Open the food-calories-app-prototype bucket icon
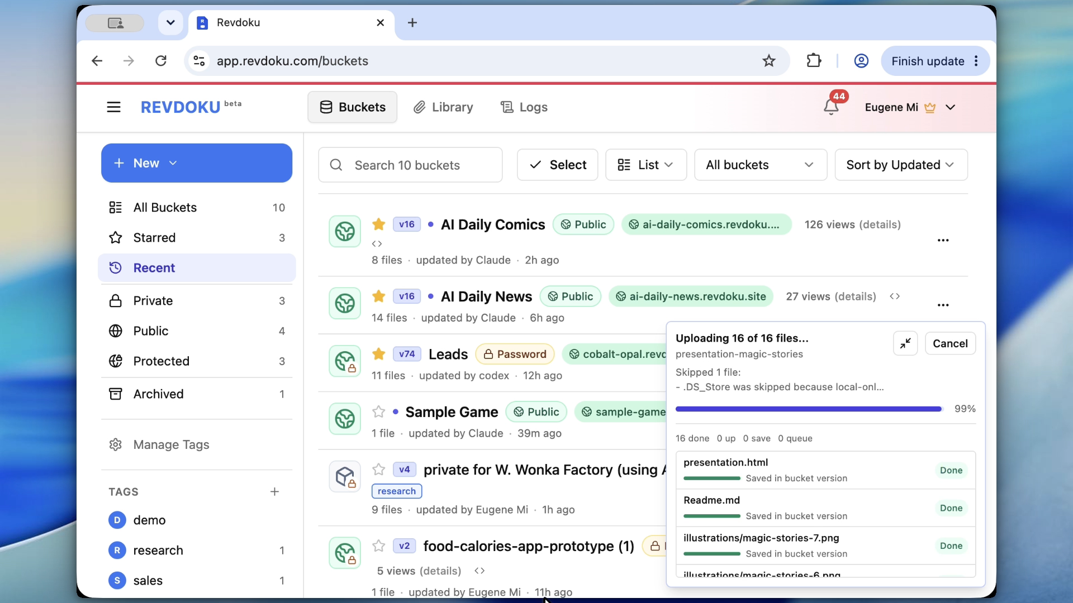 pyautogui.click(x=345, y=553)
